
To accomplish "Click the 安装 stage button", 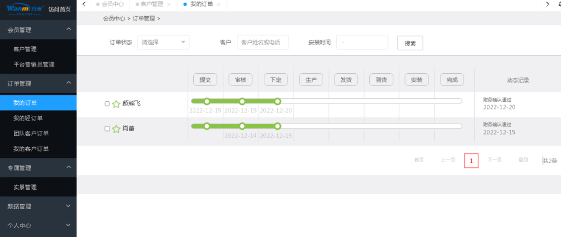I will click(417, 80).
